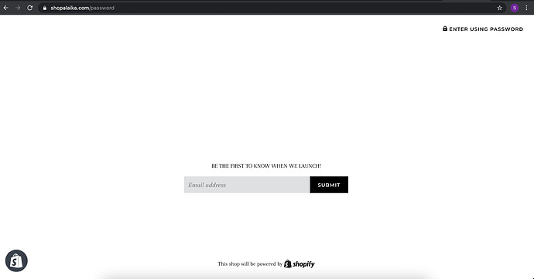Click Enter Using Password link
Viewport: 534px width, 279px height.
point(483,29)
